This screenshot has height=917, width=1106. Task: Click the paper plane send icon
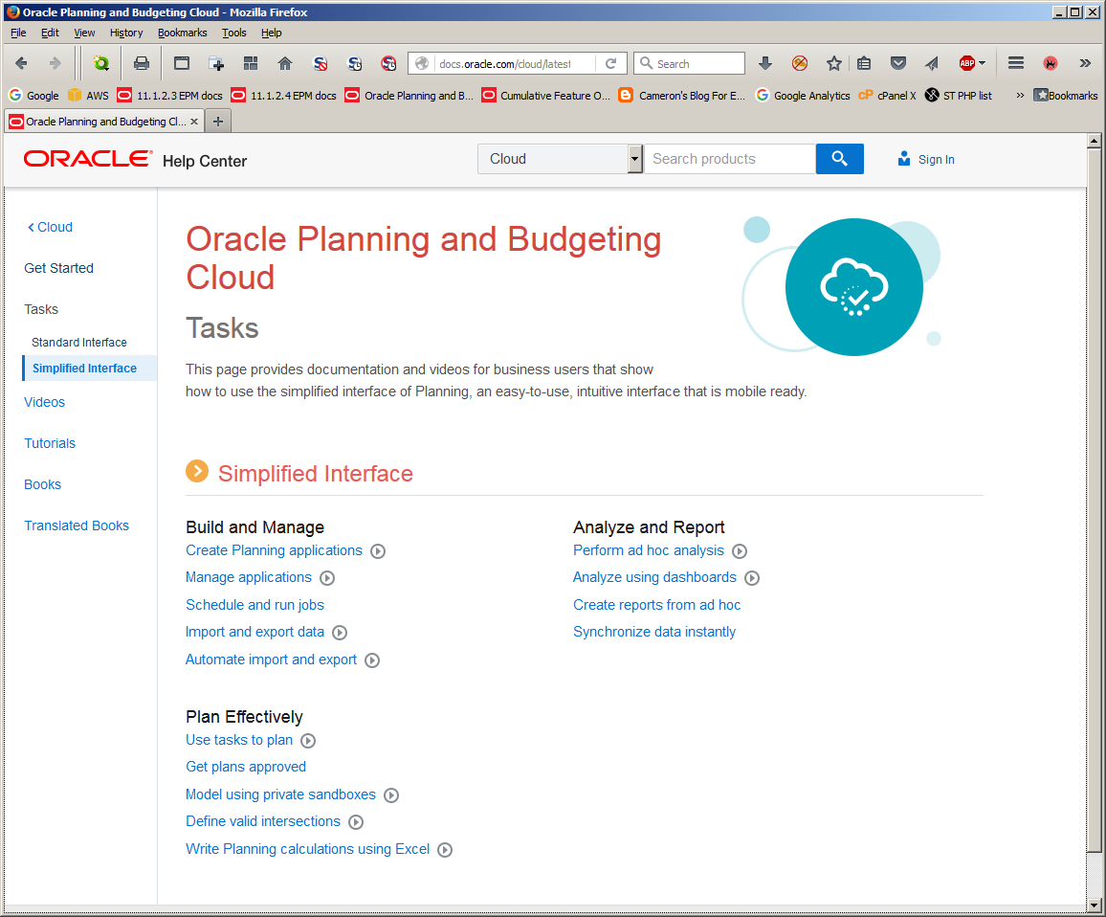(932, 63)
